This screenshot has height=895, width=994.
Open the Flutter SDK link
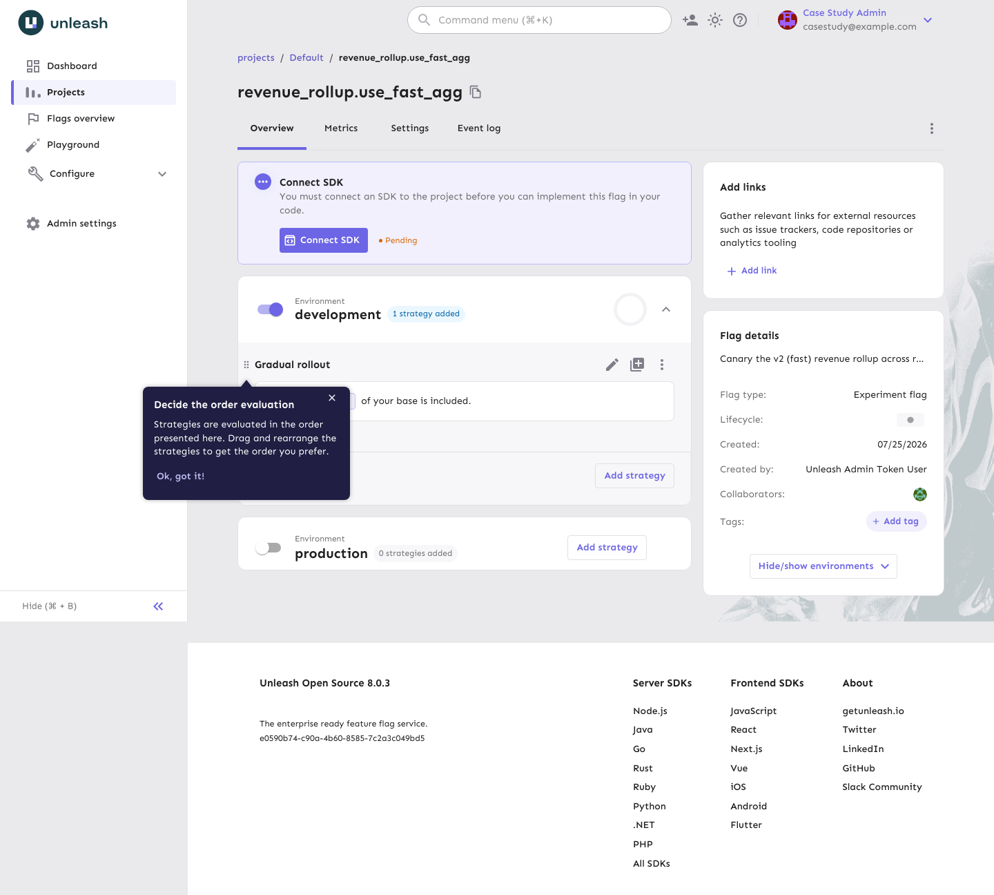pos(746,825)
